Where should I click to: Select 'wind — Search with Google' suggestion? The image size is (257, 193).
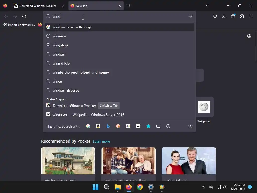click(x=119, y=27)
